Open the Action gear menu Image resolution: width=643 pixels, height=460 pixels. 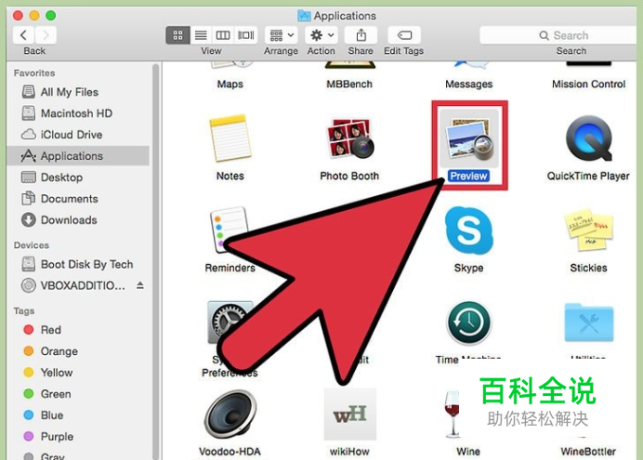click(321, 35)
